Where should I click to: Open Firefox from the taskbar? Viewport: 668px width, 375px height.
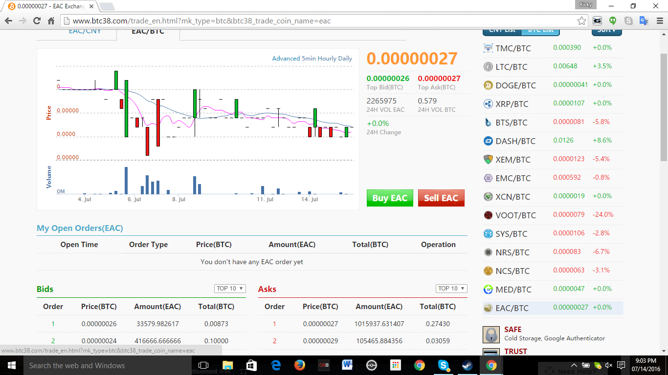[300, 365]
